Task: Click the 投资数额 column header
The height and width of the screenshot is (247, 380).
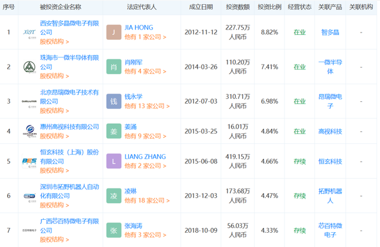Action: tap(237, 7)
